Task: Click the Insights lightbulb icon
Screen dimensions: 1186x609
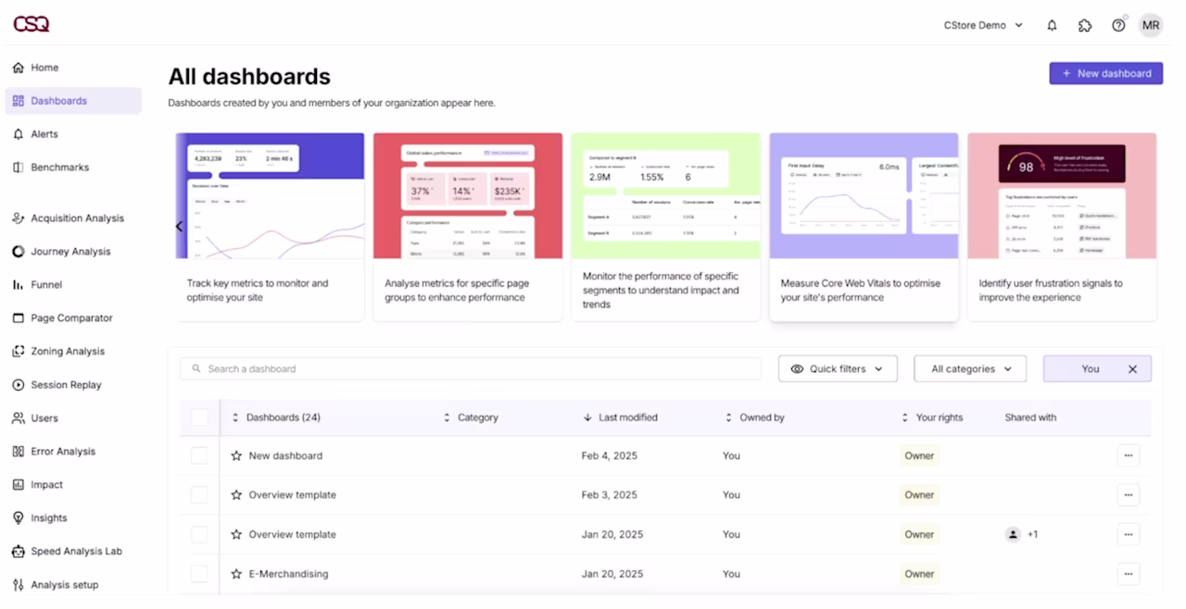Action: (x=19, y=518)
